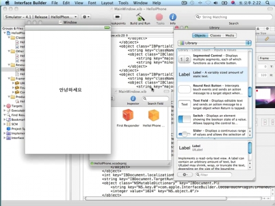Click the Wi-Fi icon in menu bar
The height and width of the screenshot is (206, 275).
click(208, 3)
